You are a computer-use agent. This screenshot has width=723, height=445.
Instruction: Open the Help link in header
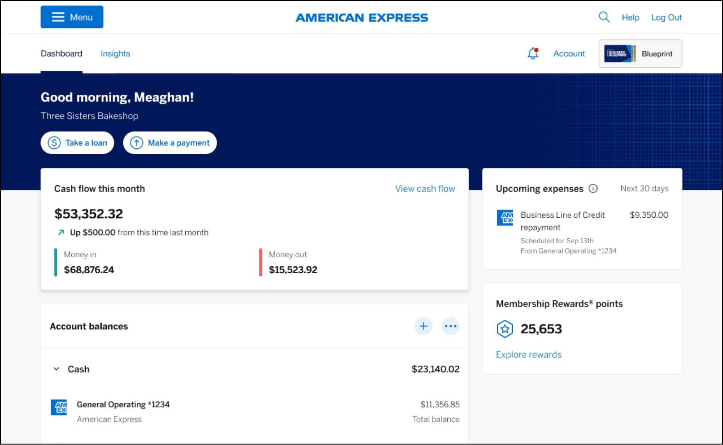tap(630, 17)
